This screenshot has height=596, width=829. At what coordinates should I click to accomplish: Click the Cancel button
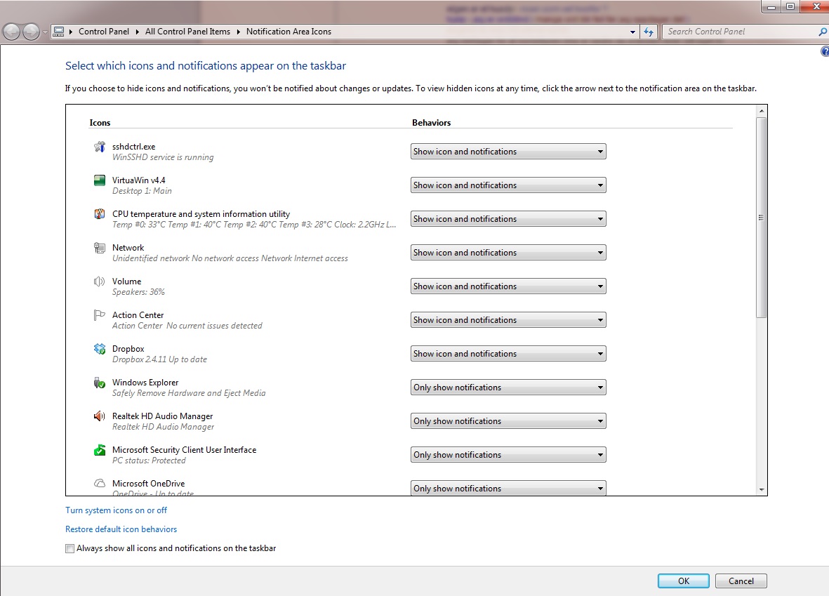click(x=741, y=581)
